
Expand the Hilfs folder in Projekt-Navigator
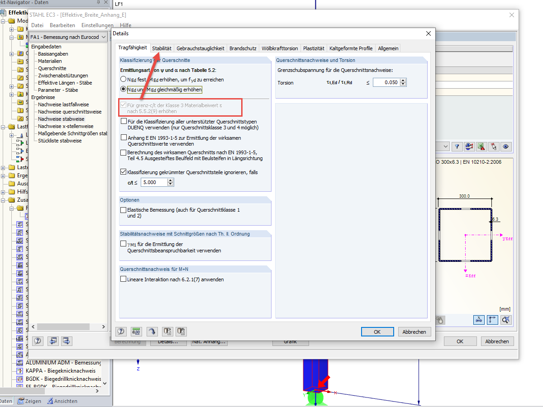pos(4,192)
